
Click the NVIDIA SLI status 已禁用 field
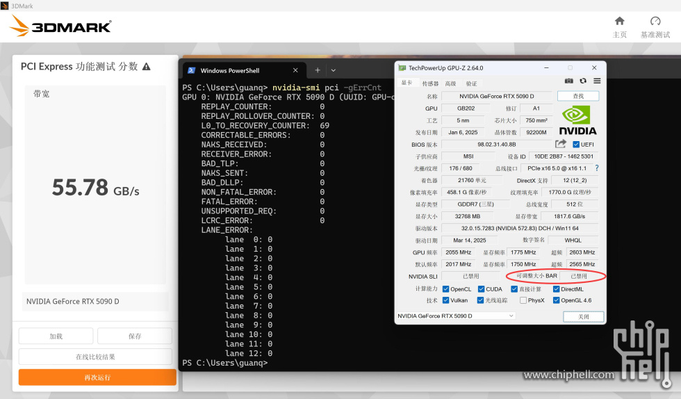(471, 276)
